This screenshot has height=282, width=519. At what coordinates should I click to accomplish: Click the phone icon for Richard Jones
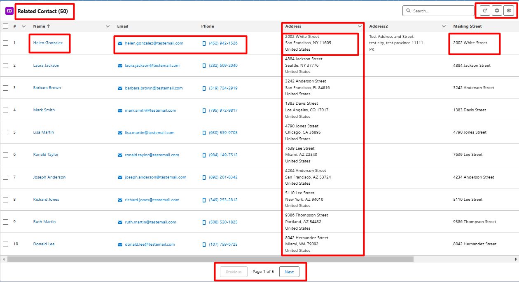click(204, 200)
